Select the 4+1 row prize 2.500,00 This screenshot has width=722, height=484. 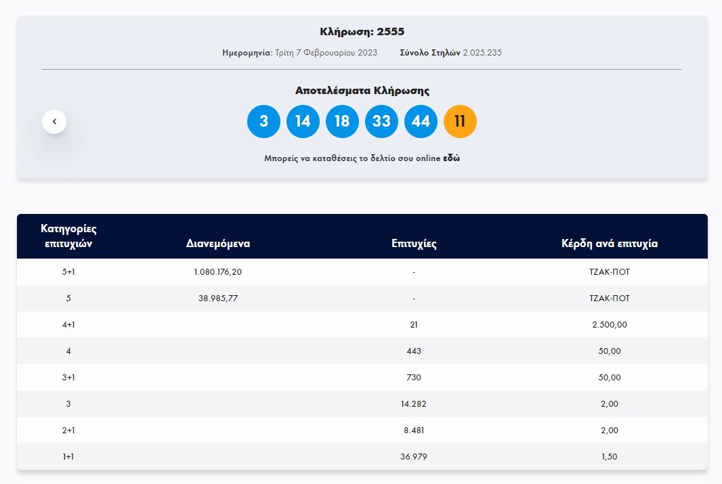pyautogui.click(x=609, y=325)
